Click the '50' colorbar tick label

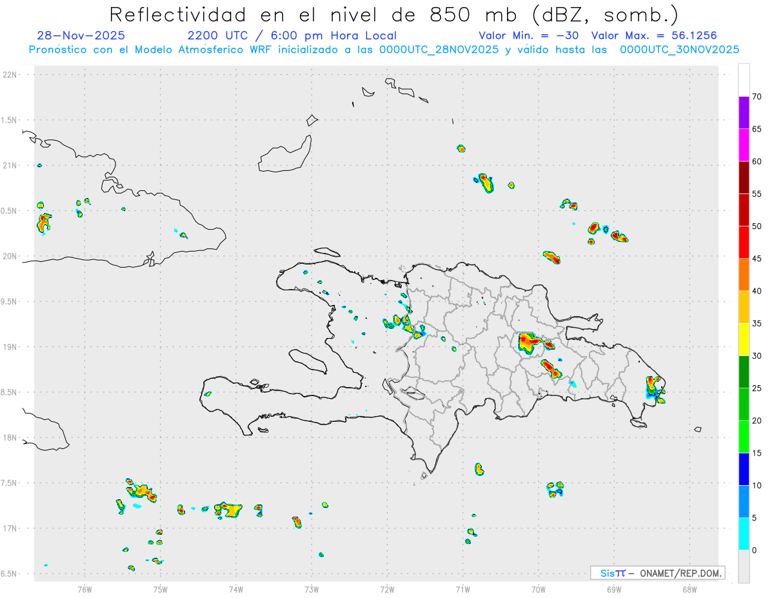[x=757, y=226]
